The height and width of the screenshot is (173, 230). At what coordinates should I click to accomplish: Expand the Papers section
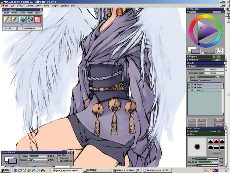[x=188, y=56]
